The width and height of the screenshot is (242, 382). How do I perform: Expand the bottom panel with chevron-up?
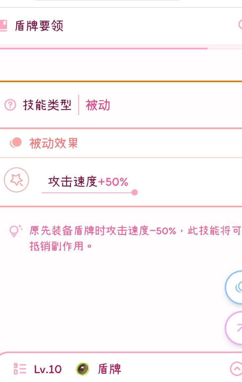coord(236,369)
